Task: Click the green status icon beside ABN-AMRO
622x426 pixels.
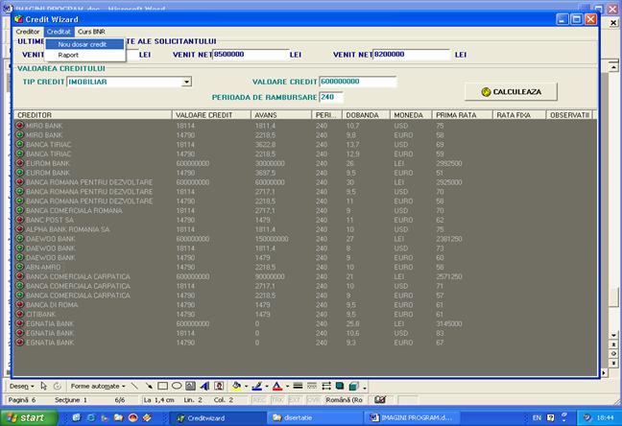Action: pyautogui.click(x=19, y=267)
